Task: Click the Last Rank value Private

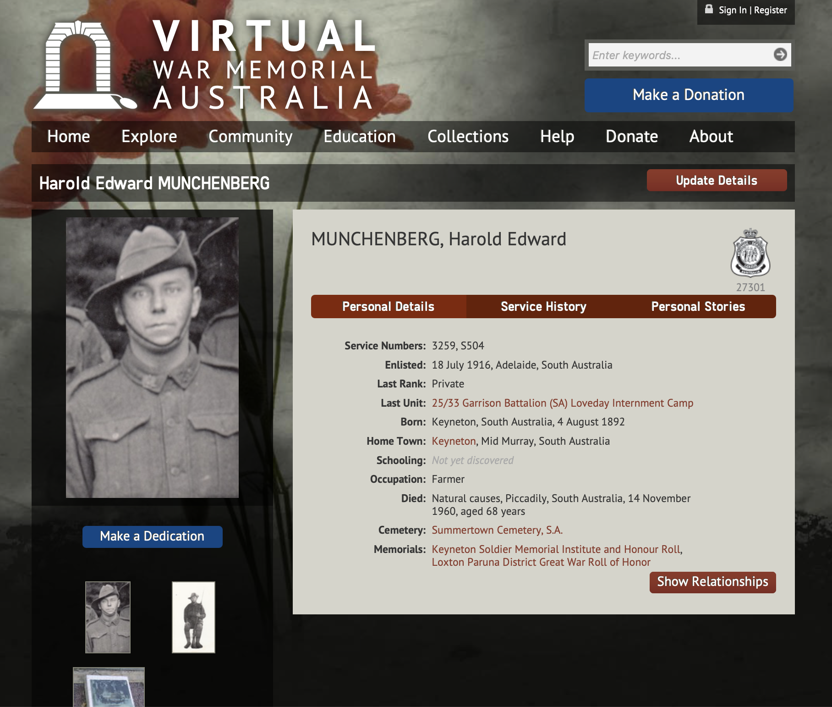Action: (x=448, y=384)
